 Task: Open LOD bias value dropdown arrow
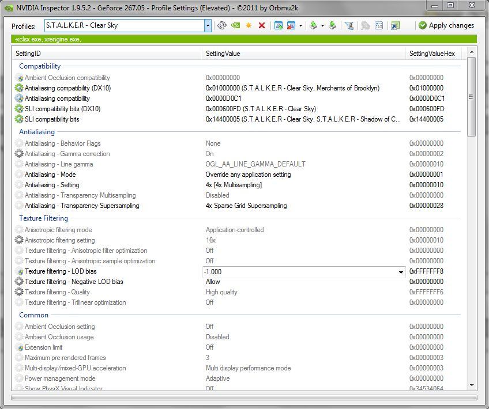tap(401, 272)
